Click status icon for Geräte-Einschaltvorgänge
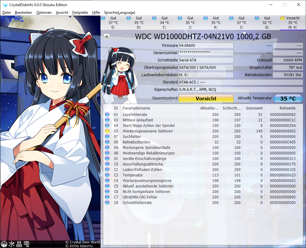This screenshot has width=306, height=248. pyautogui.click(x=107, y=158)
